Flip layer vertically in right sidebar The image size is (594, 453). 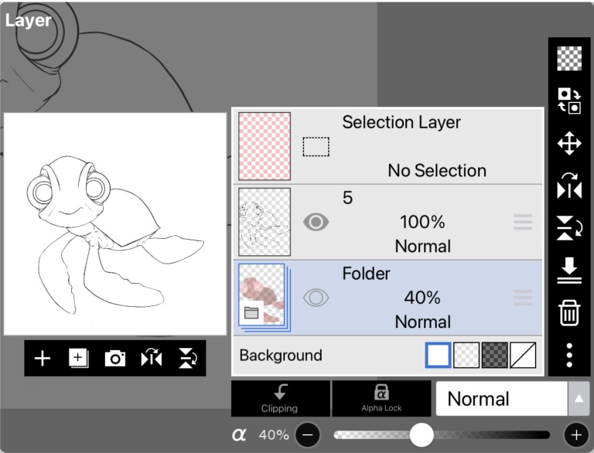[569, 228]
